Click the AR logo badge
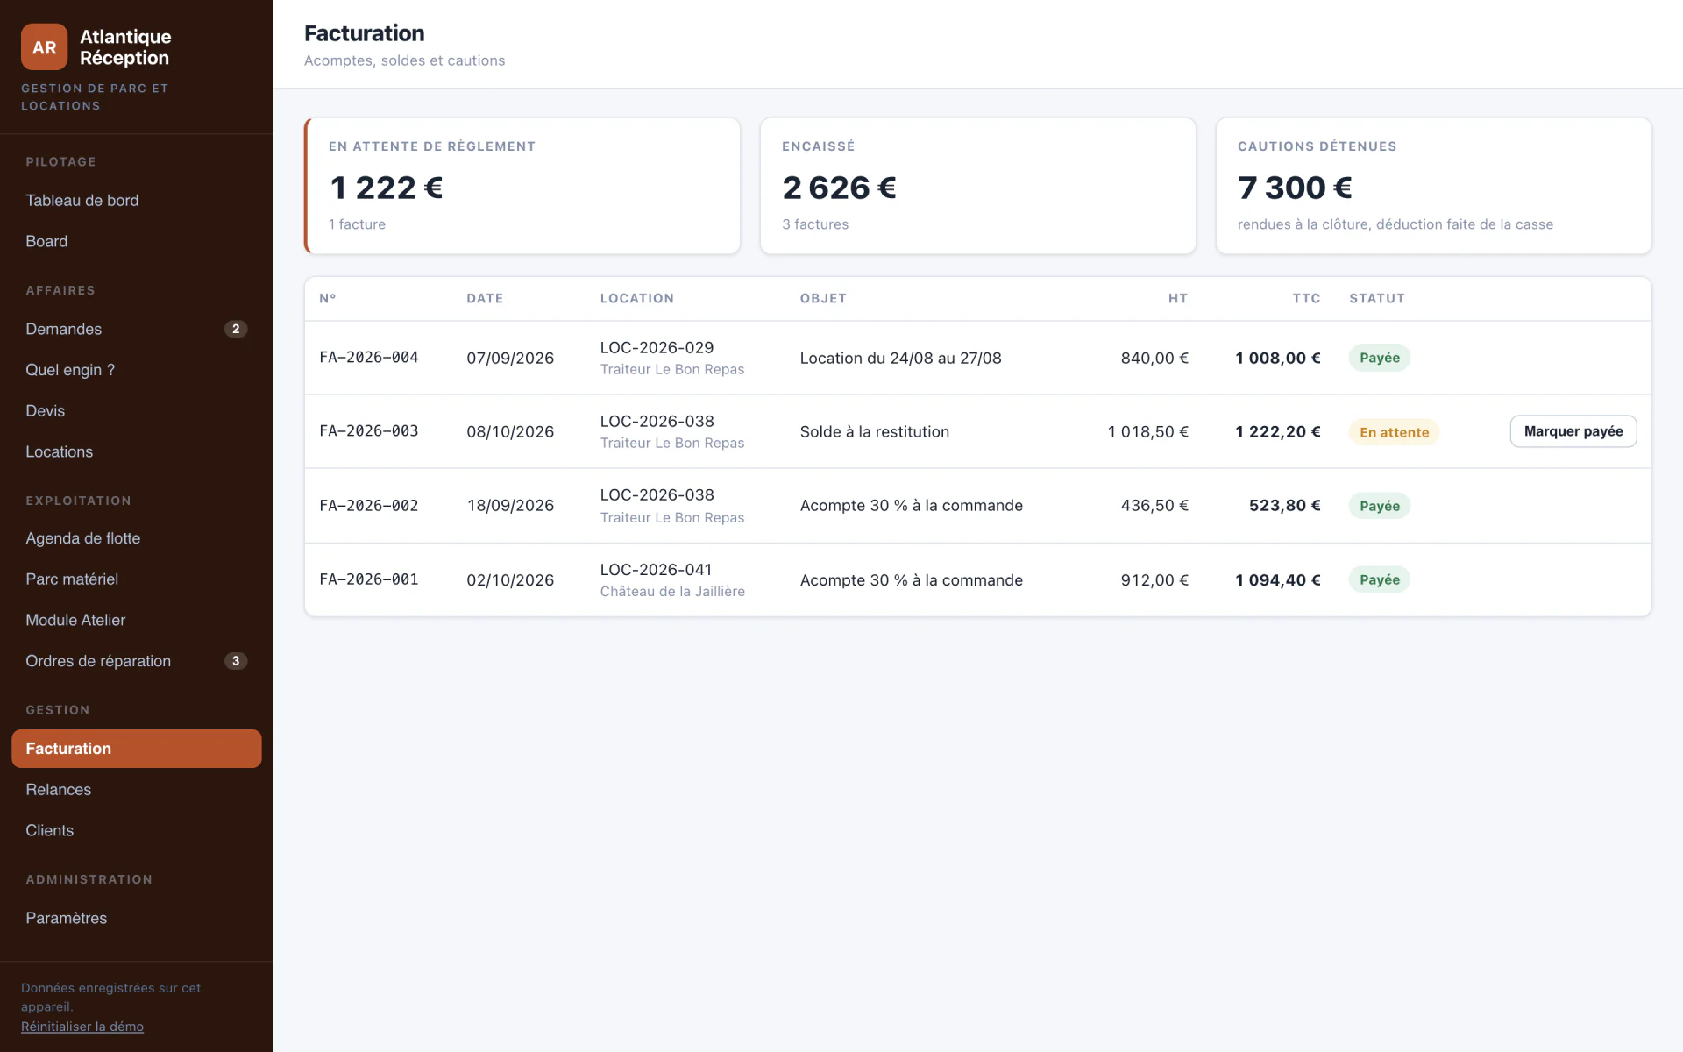This screenshot has height=1052, width=1683. pos(44,47)
